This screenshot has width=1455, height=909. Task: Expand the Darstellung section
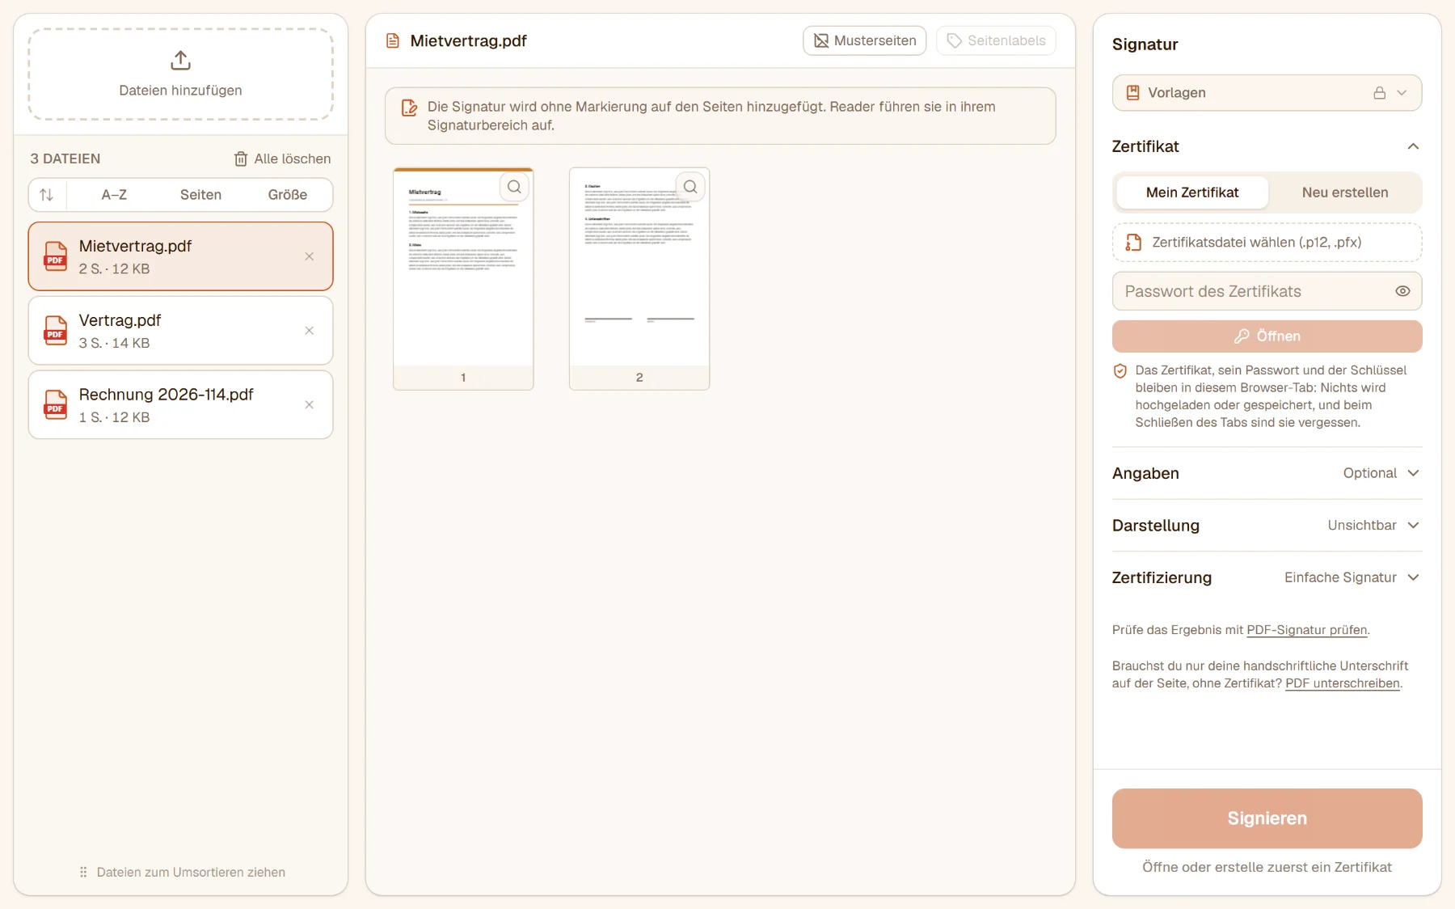tap(1267, 526)
